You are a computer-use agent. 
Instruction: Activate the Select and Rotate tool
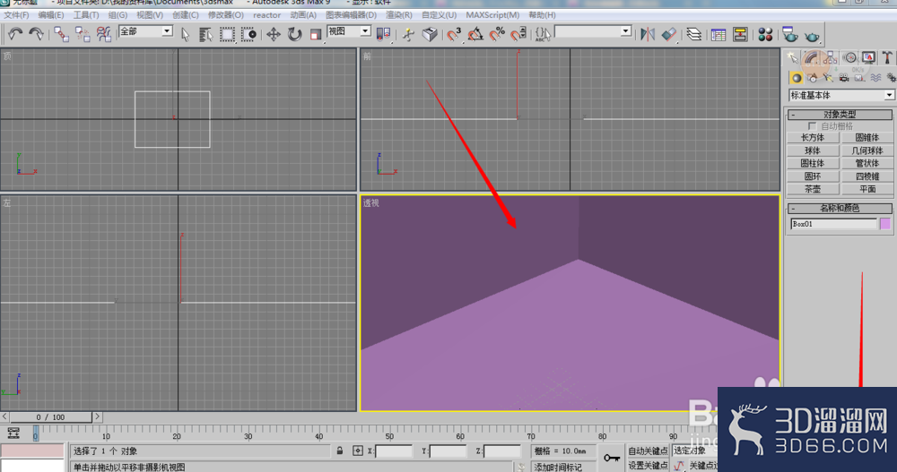tap(294, 34)
